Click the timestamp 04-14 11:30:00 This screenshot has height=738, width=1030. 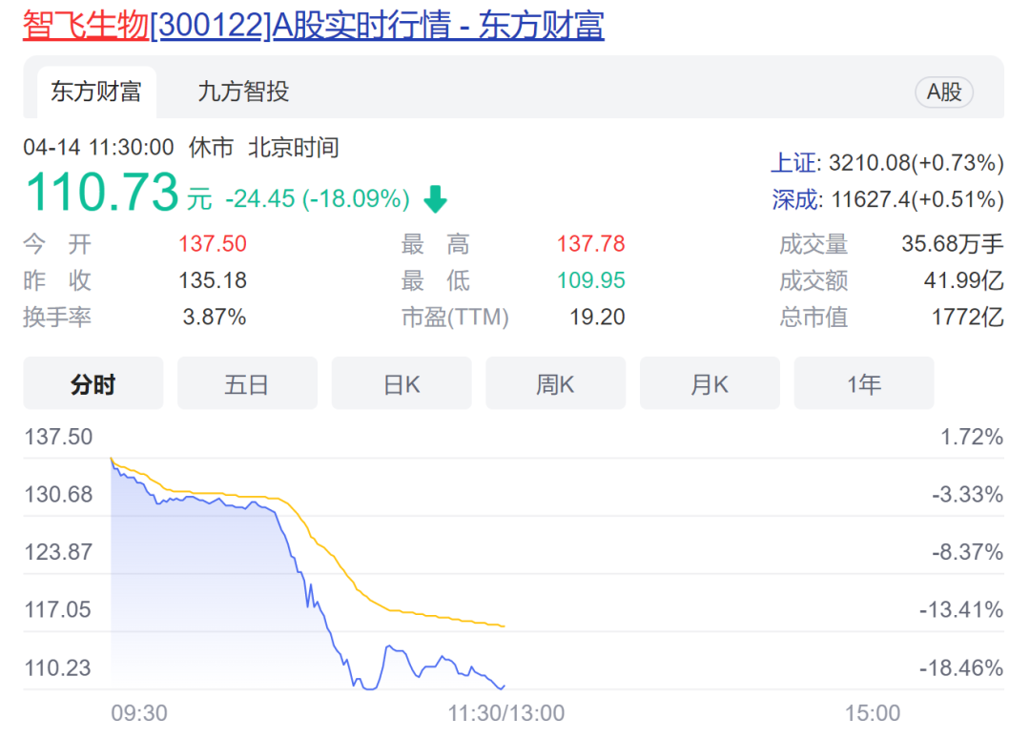point(98,147)
